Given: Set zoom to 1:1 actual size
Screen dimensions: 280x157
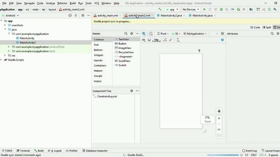Looking at the screenshot, I should (x=219, y=130).
